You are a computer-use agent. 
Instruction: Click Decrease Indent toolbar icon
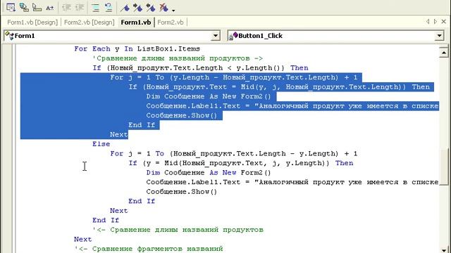coord(66,8)
